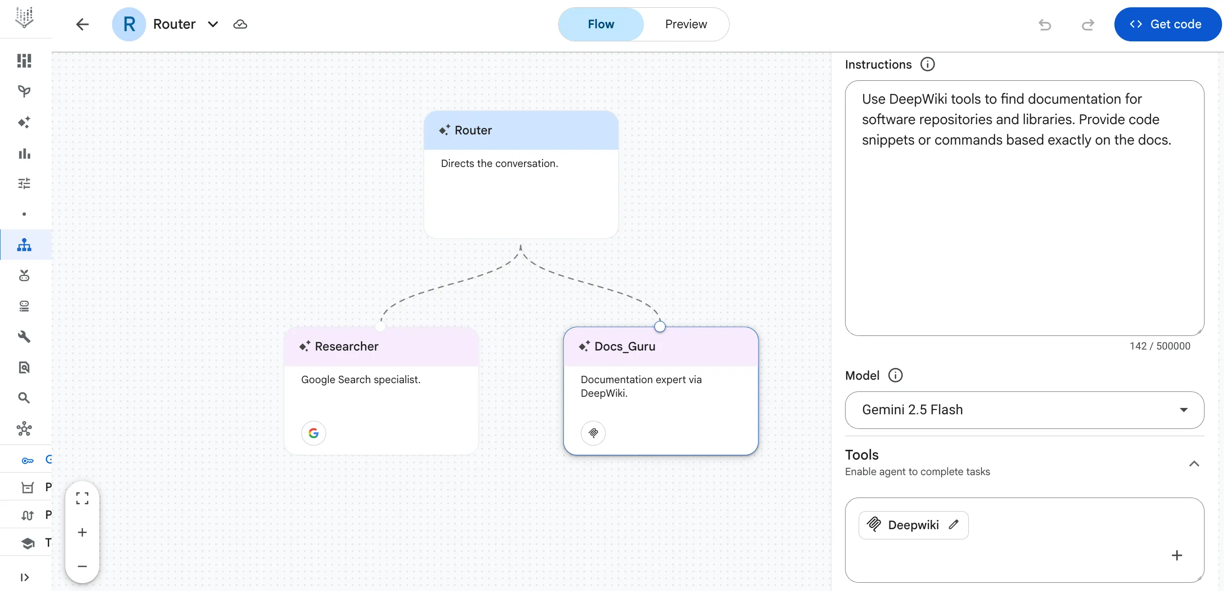Open the sprout leaf icon in sidebar
The height and width of the screenshot is (591, 1224).
pos(24,92)
